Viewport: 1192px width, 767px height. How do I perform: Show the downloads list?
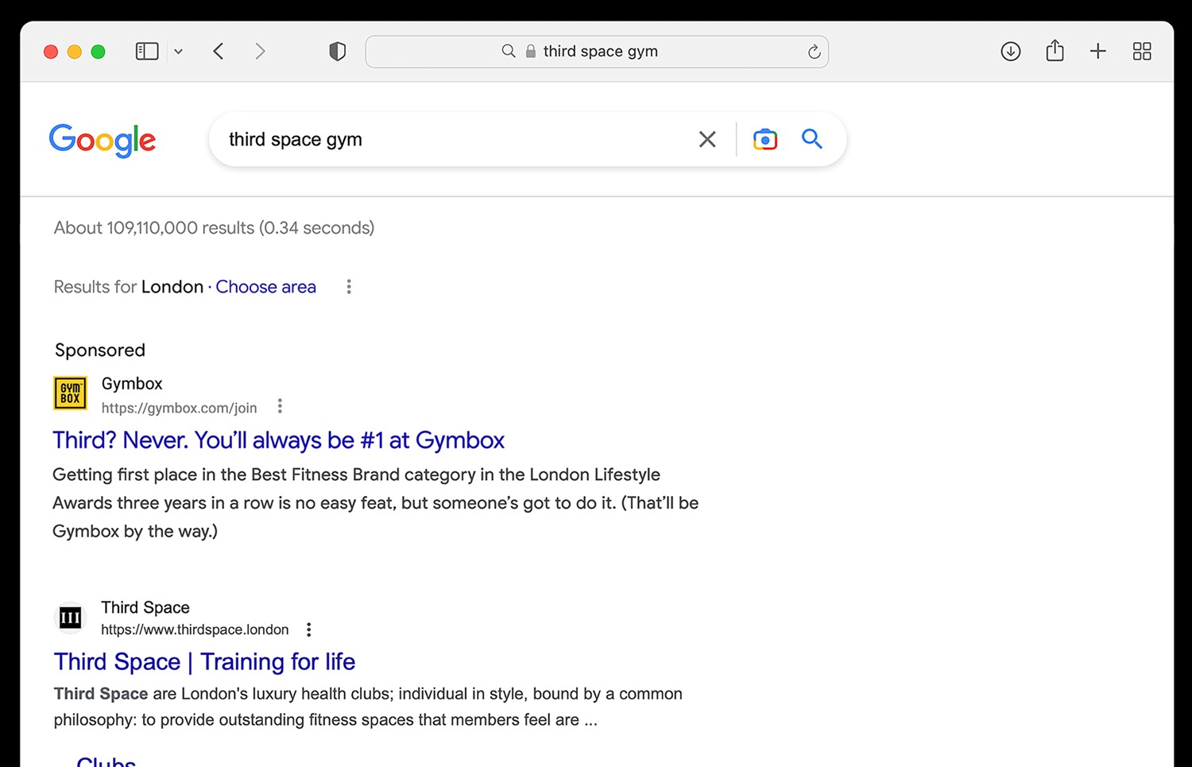click(1011, 52)
